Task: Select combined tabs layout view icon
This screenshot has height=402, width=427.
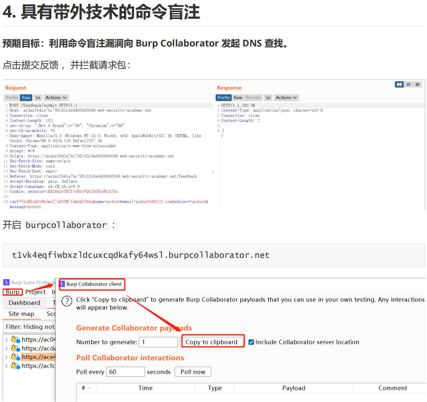Action: 417,84
